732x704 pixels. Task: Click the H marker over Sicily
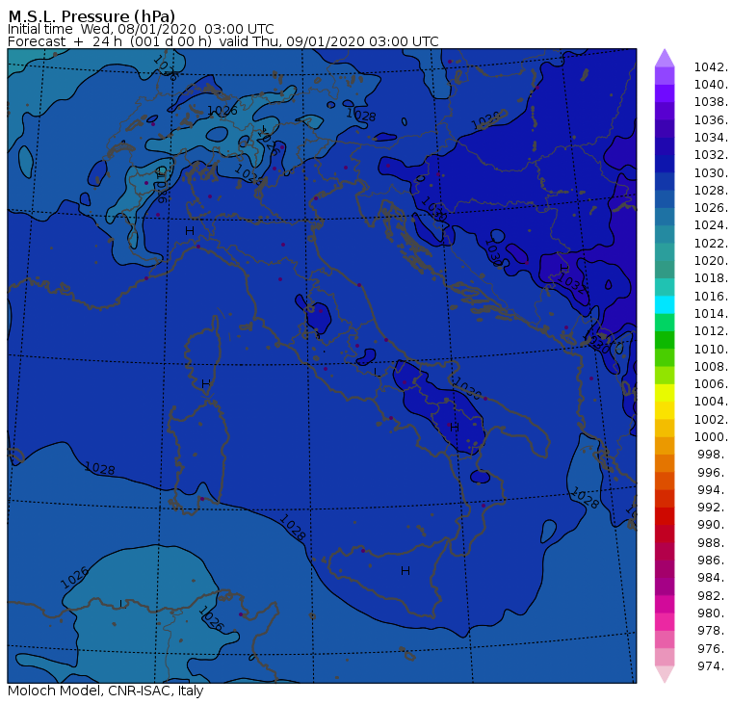click(x=405, y=570)
